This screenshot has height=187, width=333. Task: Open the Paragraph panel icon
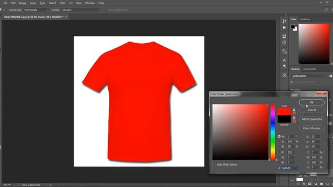tap(285, 66)
